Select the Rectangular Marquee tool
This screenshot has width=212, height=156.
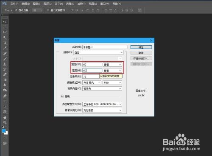[5, 27]
